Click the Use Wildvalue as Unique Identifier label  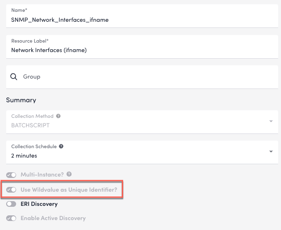click(69, 190)
